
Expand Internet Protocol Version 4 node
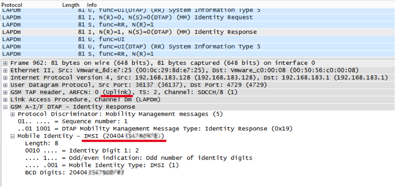tap(5, 78)
